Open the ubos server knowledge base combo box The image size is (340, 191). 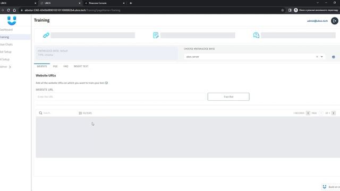click(x=254, y=57)
